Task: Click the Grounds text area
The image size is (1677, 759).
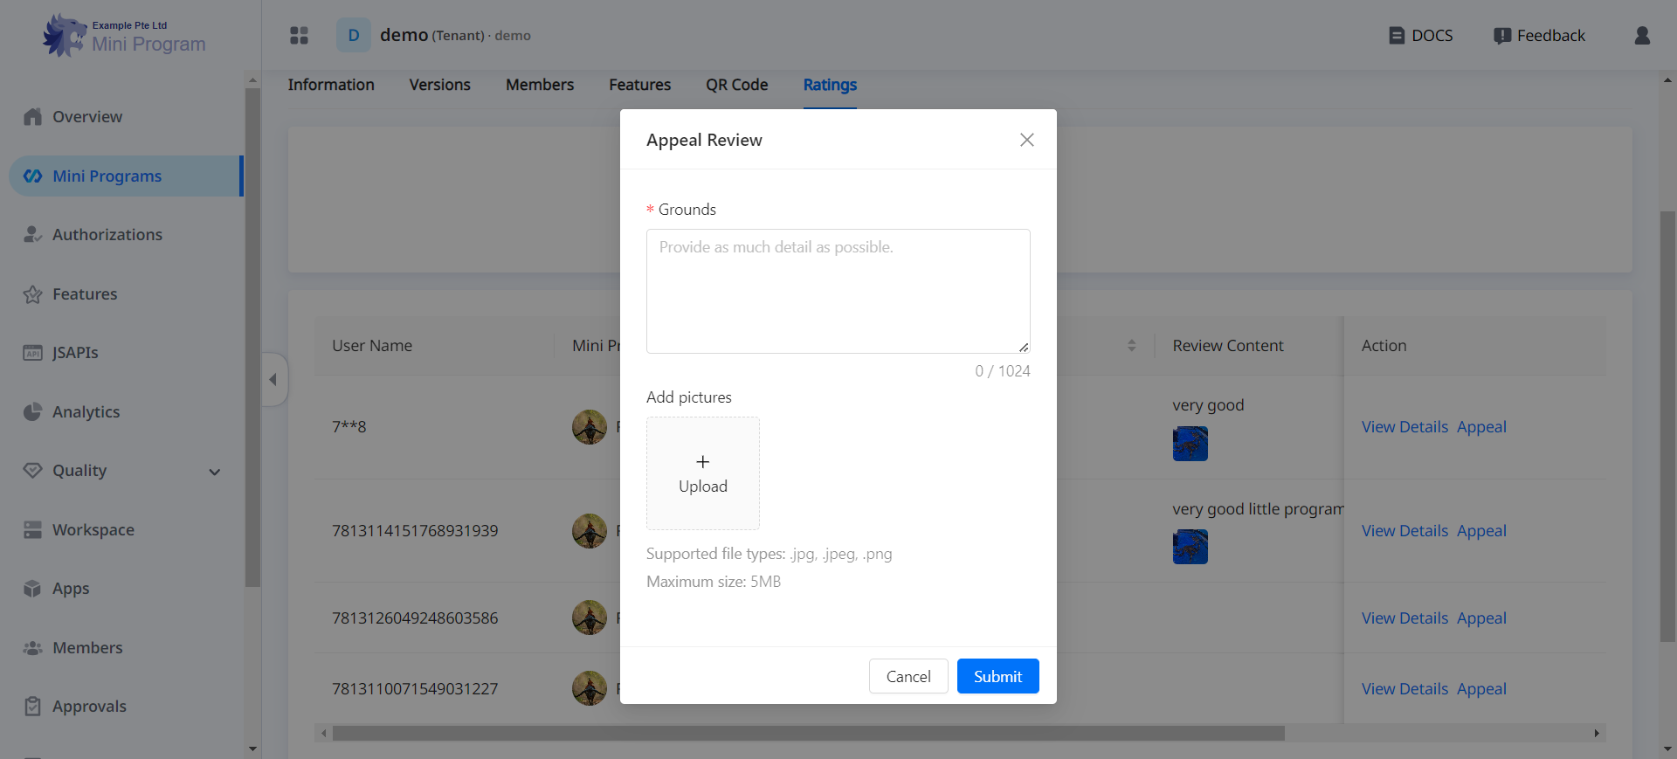Action: pyautogui.click(x=838, y=291)
